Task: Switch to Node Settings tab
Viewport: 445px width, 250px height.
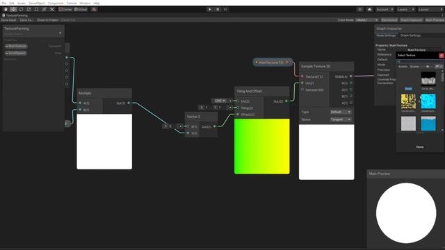Action: pyautogui.click(x=386, y=35)
